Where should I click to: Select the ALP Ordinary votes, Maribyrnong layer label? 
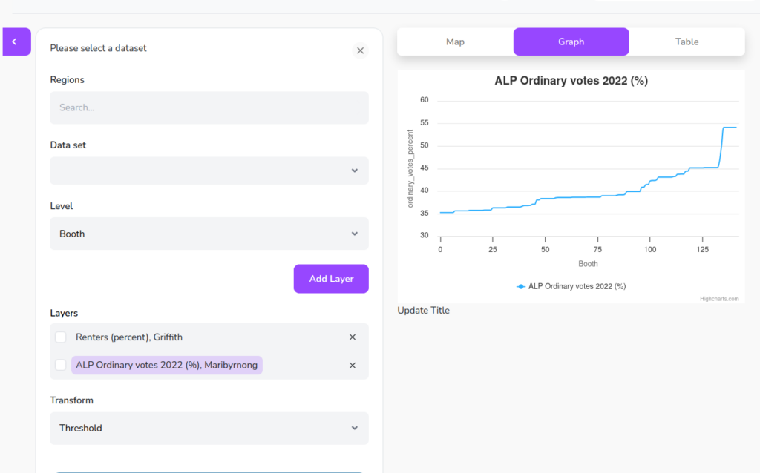(166, 365)
